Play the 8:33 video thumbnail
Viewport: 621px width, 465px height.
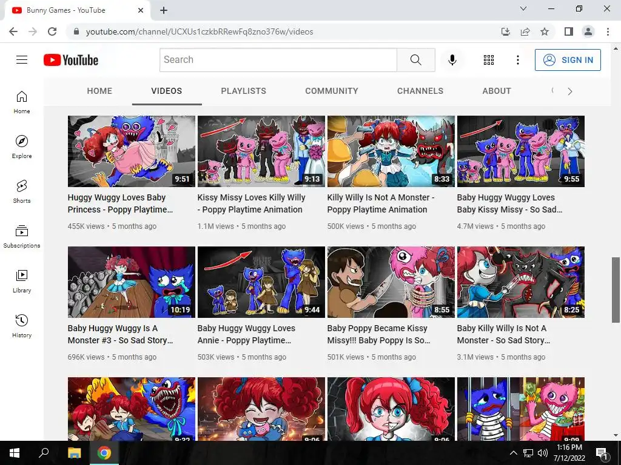391,151
